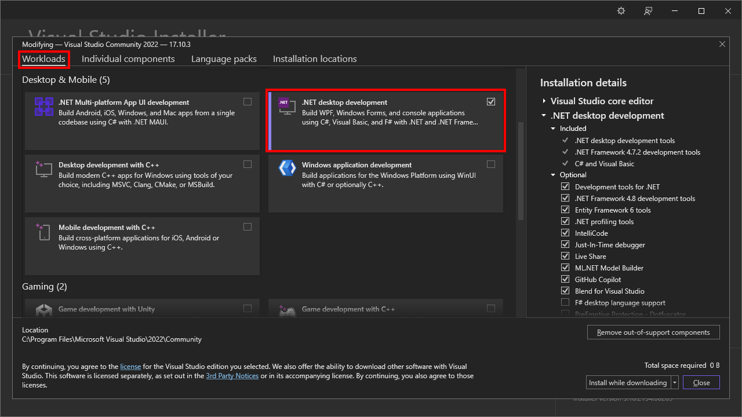The width and height of the screenshot is (742, 417).
Task: Click the Game development with Unity icon
Action: (x=44, y=311)
